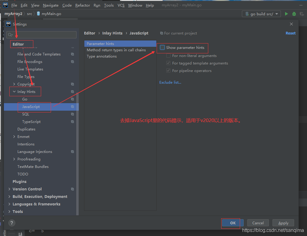Open the Exclude list link
307x236 pixels.
coord(170,82)
